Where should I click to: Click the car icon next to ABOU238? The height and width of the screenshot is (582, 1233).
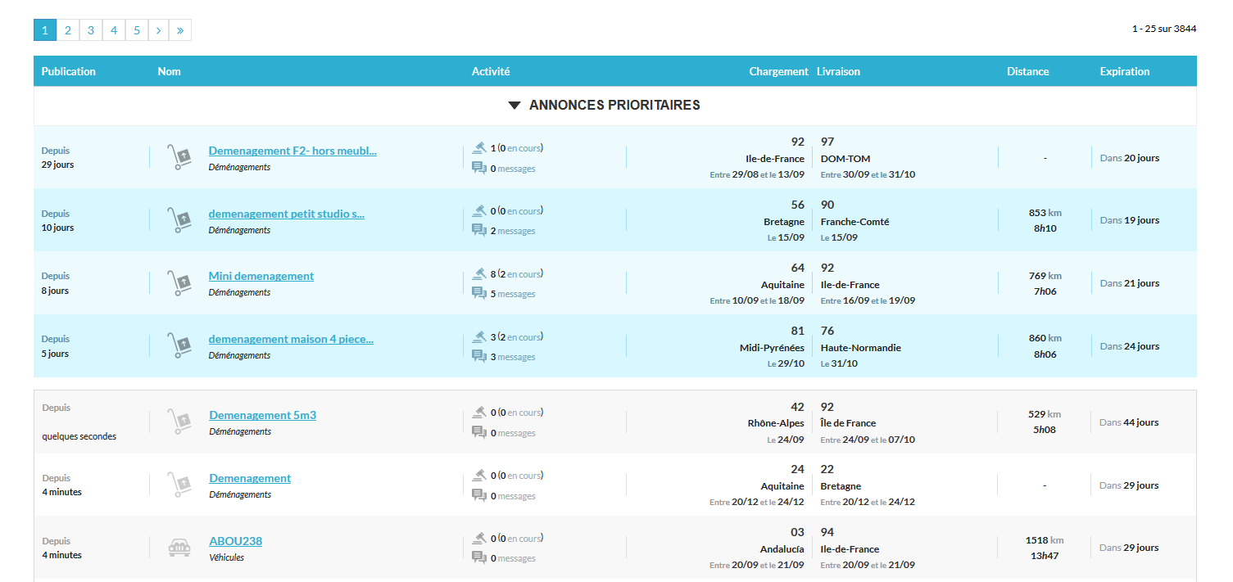click(179, 548)
